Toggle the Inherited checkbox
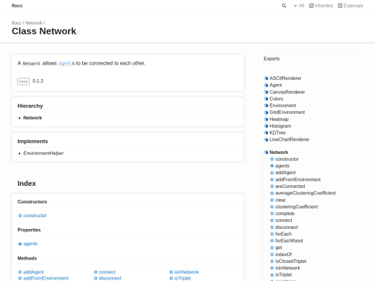The height and width of the screenshot is (281, 375). 321,6
